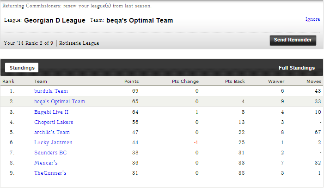This screenshot has width=324, height=188.
Task: Open Full Standings link
Action: 296,68
